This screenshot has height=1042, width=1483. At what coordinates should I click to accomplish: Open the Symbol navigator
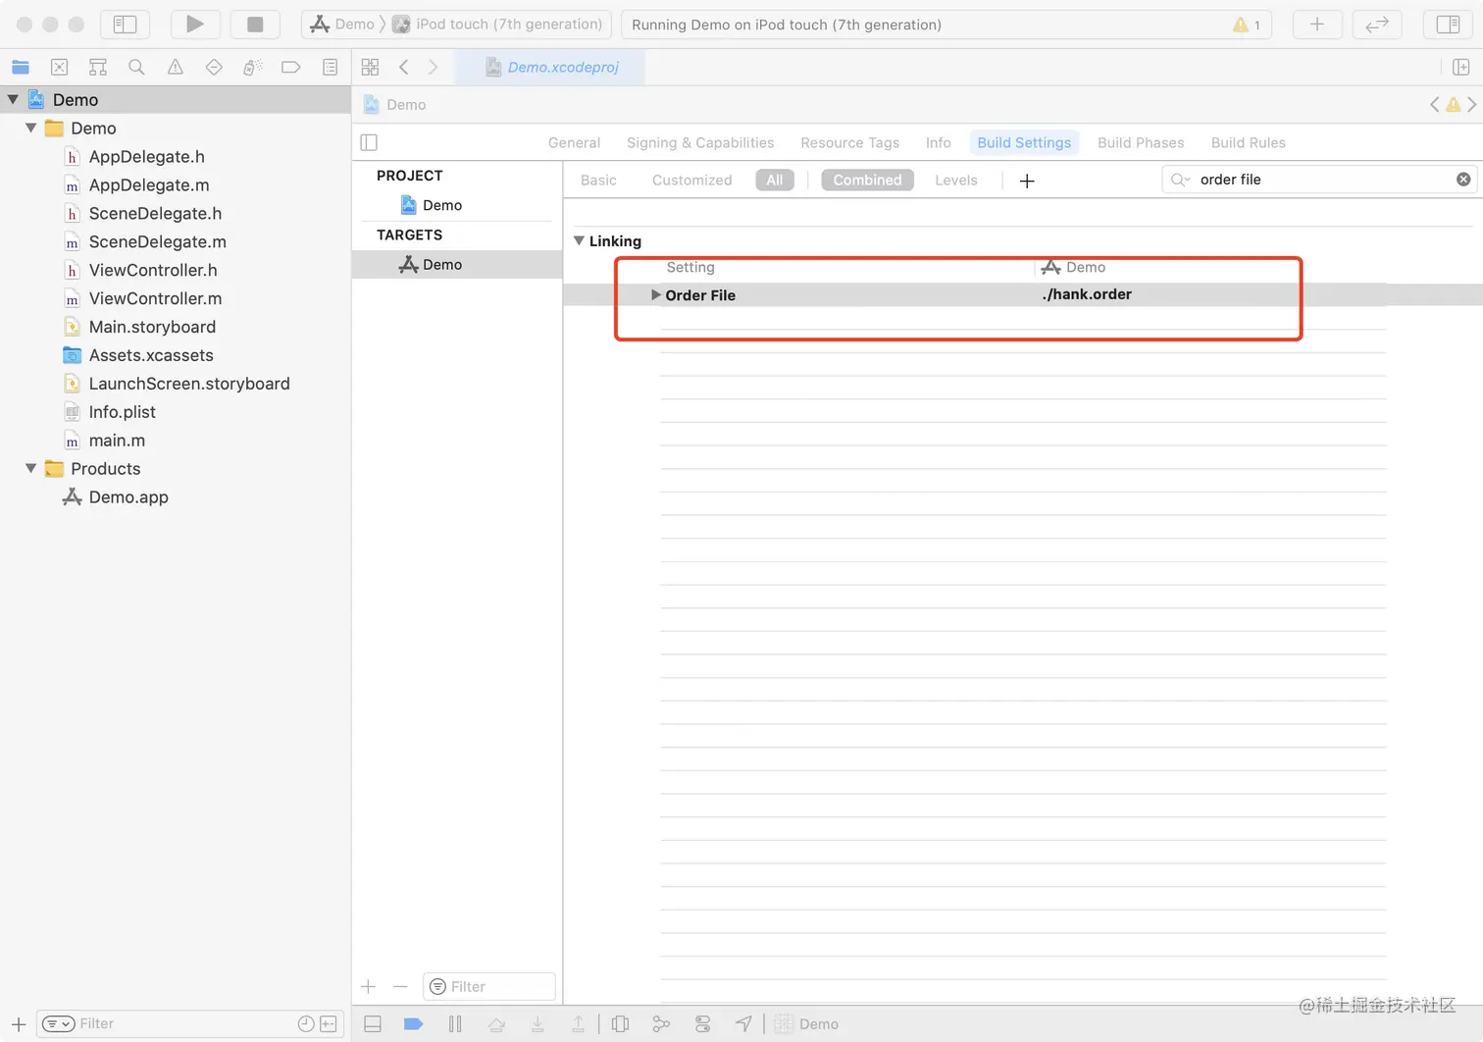98,67
